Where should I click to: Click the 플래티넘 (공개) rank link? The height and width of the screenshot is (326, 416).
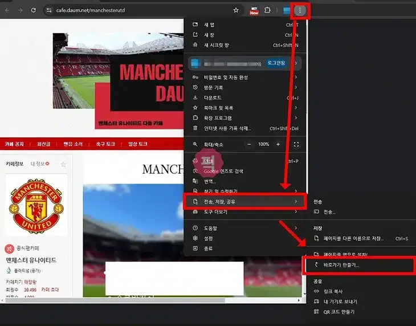click(x=27, y=271)
